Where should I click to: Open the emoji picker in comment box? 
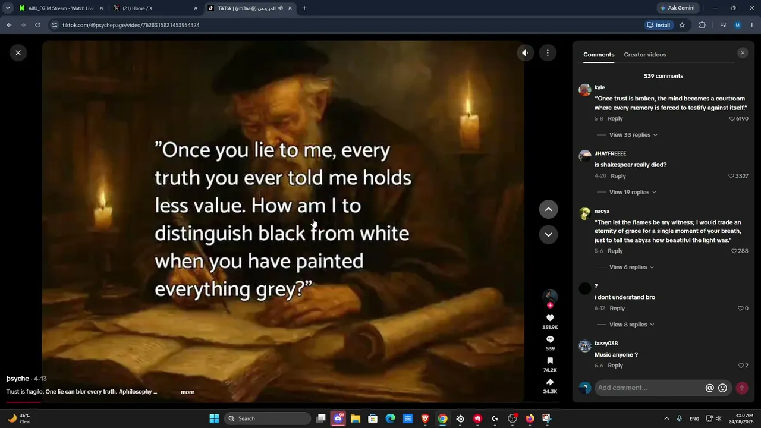[722, 388]
